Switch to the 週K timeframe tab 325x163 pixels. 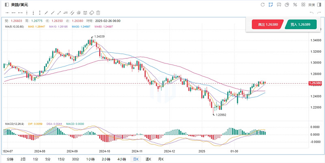(149, 159)
